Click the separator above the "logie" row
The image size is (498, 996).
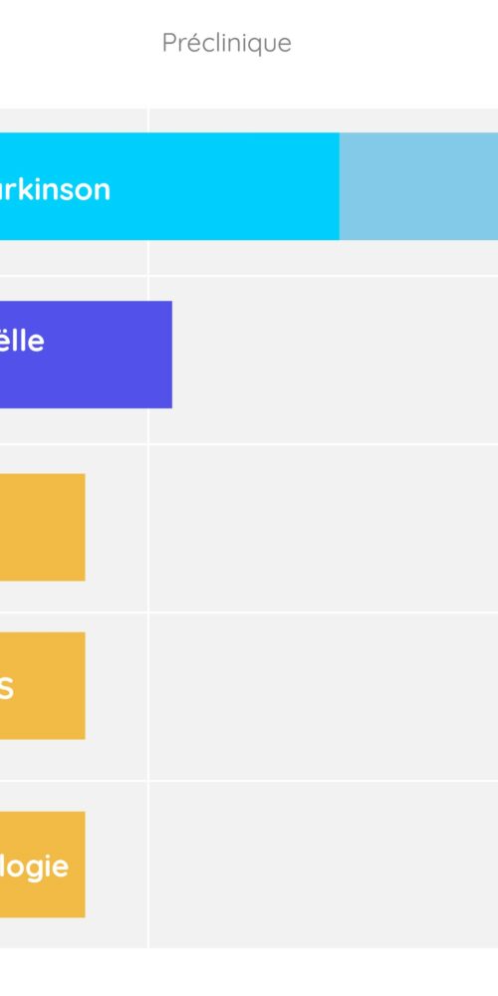(249, 781)
